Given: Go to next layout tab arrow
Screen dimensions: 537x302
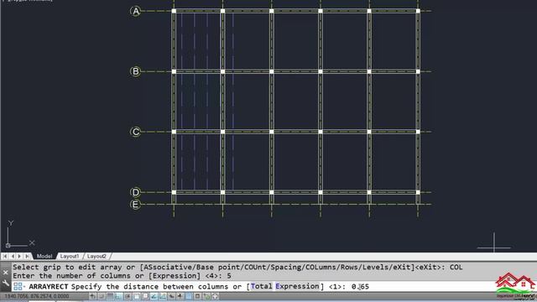Looking at the screenshot, I should [x=19, y=256].
